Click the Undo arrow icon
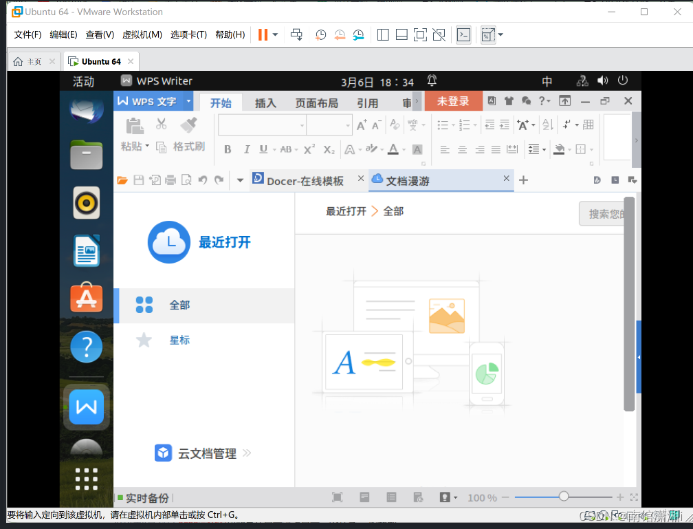The image size is (693, 529). point(202,180)
